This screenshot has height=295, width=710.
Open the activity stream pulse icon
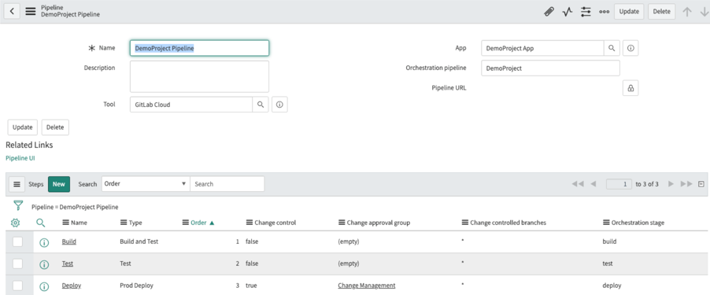pos(568,12)
